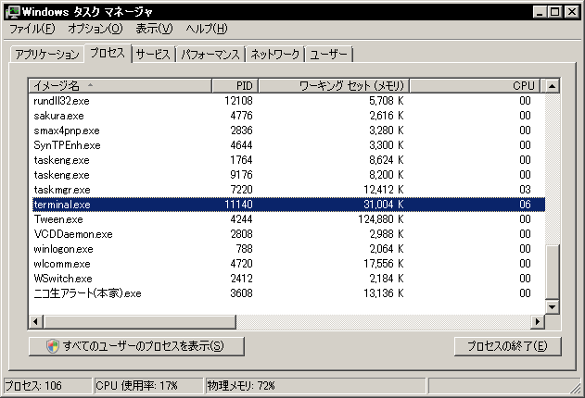The height and width of the screenshot is (398, 585).
Task: Select the wlcomm.exe process
Action: coord(288,264)
